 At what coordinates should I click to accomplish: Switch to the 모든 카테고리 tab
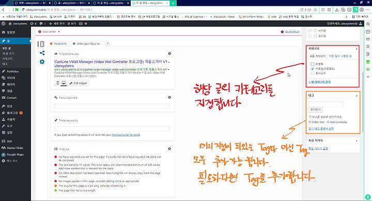[x=318, y=56]
